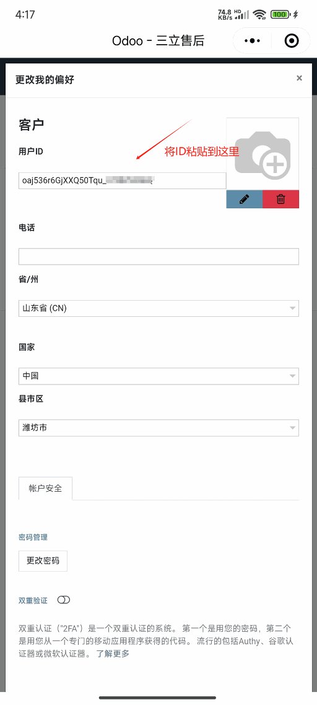317x705 pixels.
Task: Open the 国家 dropdown showing 中国
Action: [158, 376]
